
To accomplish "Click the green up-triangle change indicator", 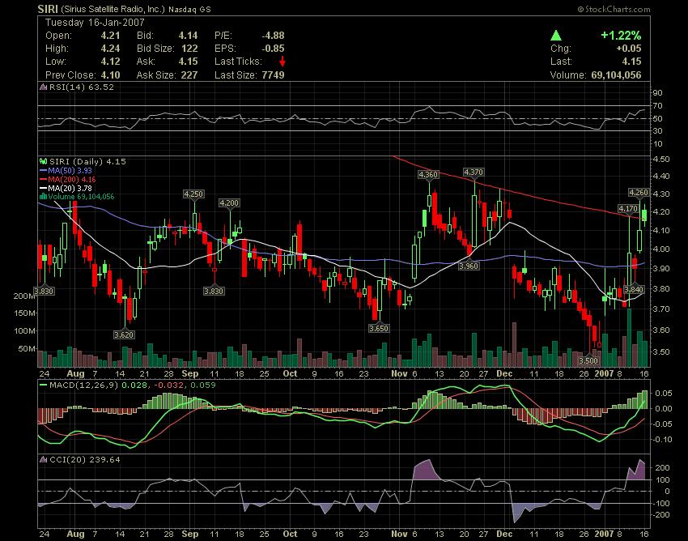I will pos(556,35).
